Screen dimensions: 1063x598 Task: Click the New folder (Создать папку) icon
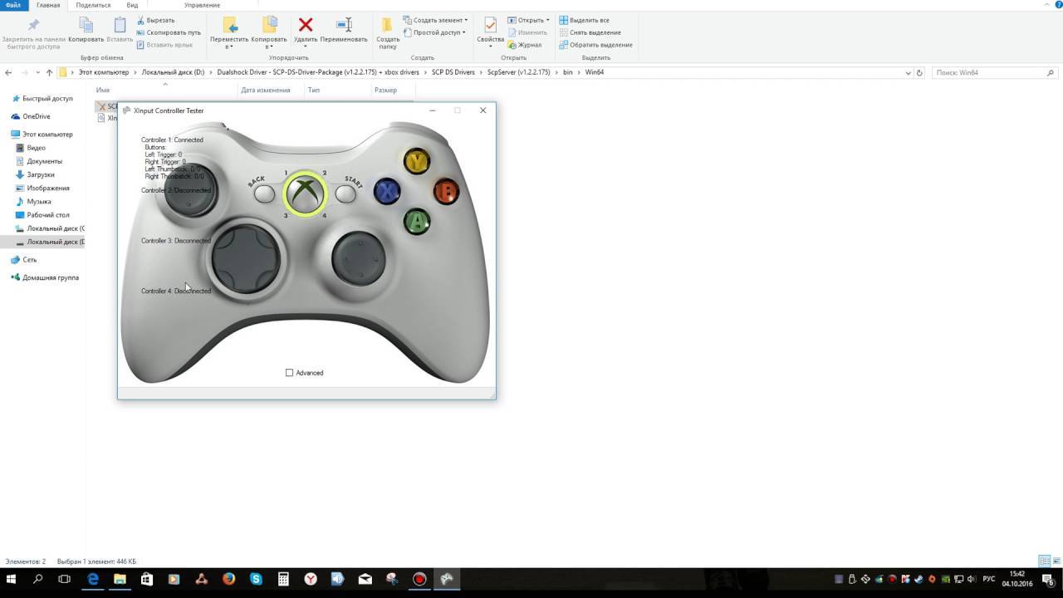[x=388, y=25]
